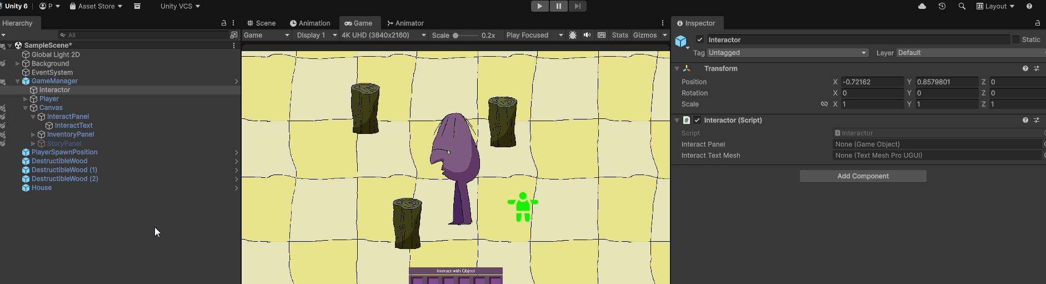Screen dimensions: 1046x284
Task: Toggle the Hierarchy panel lock icon
Action: [x=224, y=23]
